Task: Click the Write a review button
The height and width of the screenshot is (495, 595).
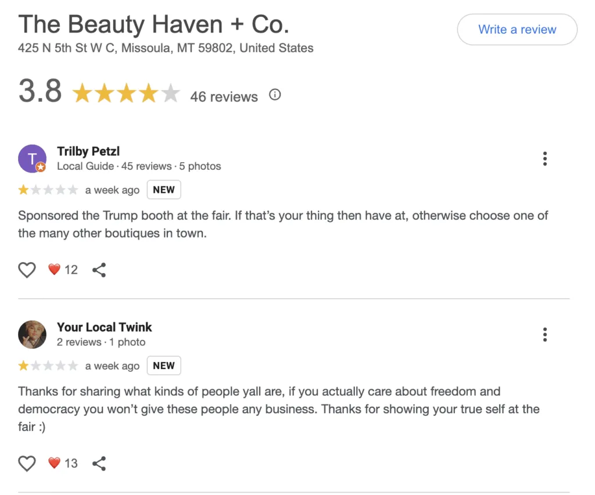Action: 517,30
